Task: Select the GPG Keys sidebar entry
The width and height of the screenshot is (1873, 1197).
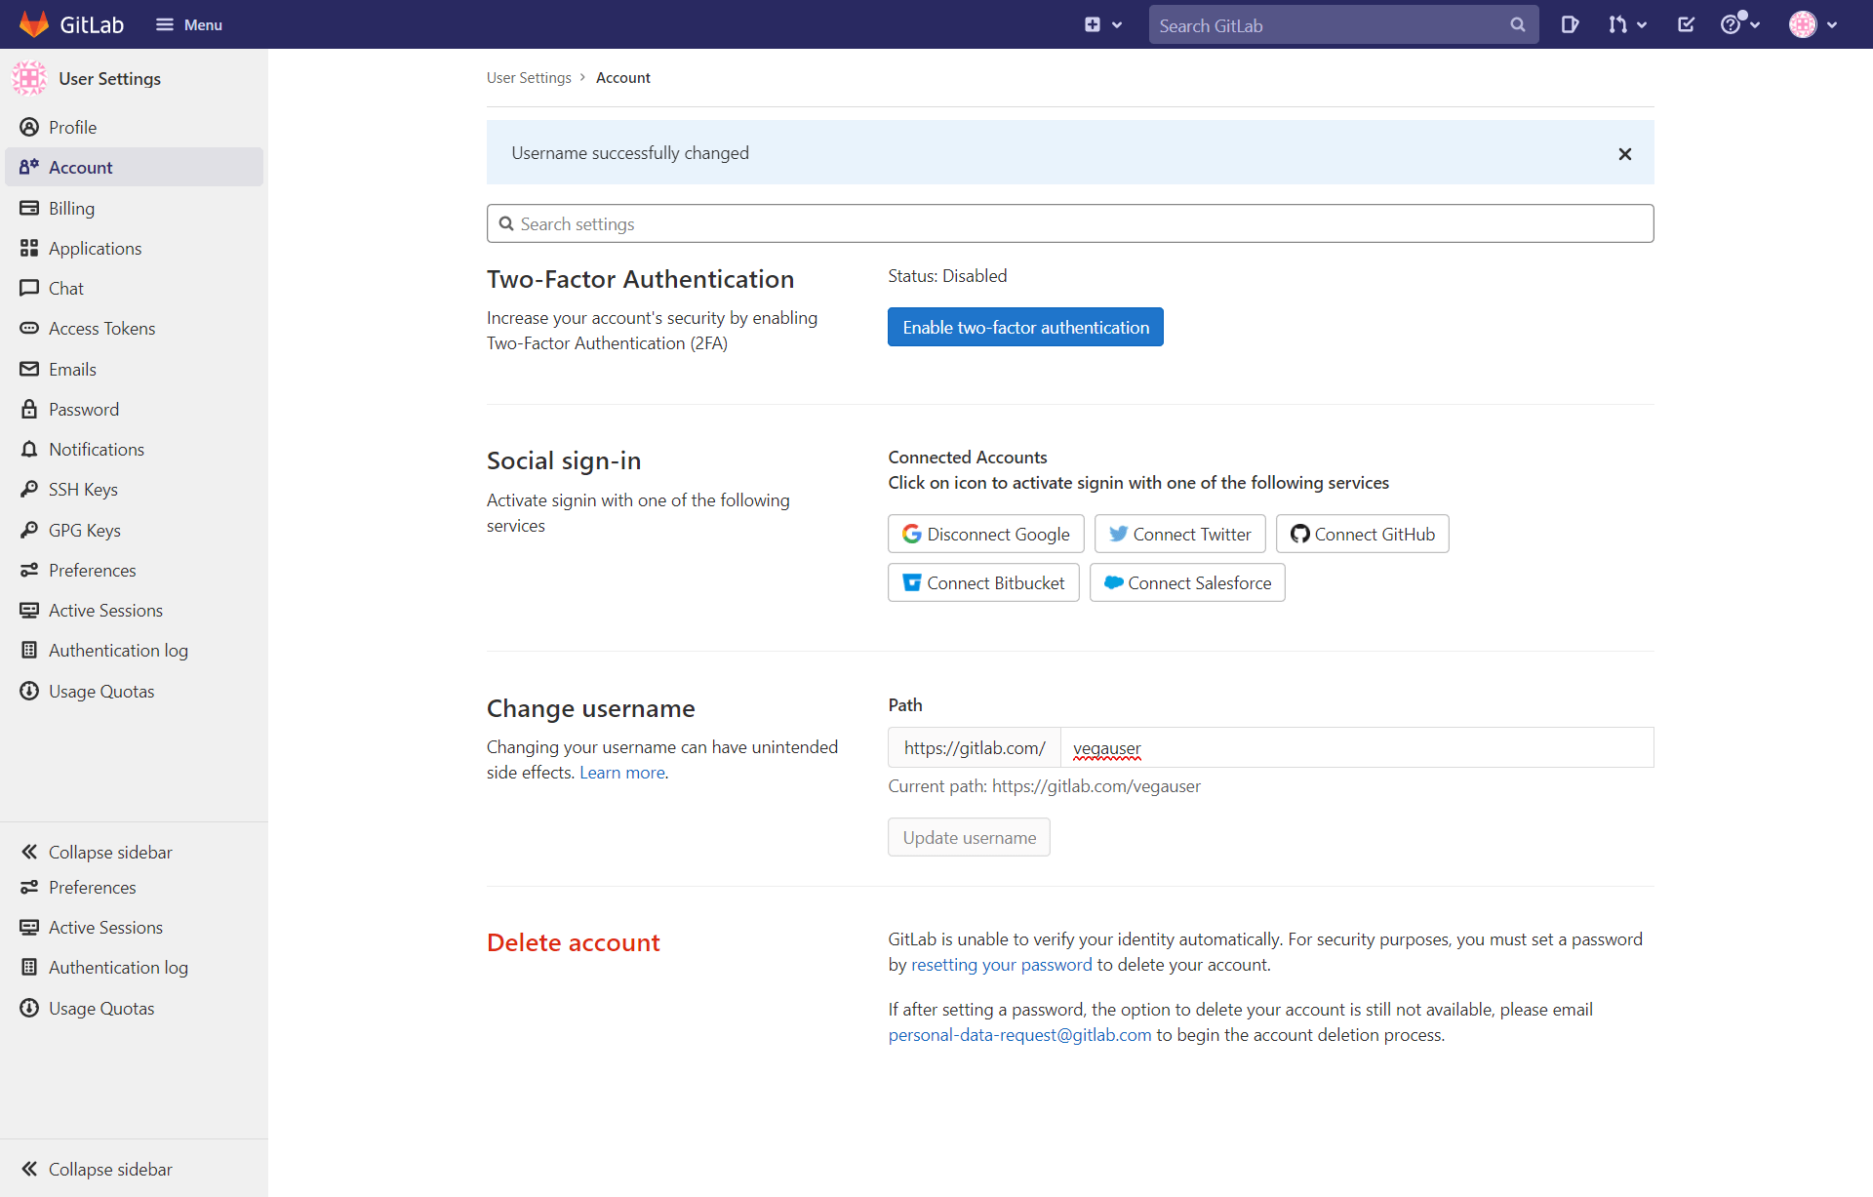Action: click(x=84, y=530)
